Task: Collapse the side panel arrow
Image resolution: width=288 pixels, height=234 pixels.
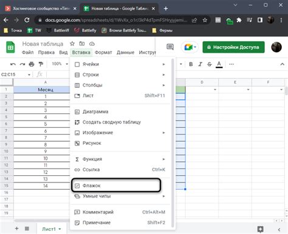Action: 279,230
